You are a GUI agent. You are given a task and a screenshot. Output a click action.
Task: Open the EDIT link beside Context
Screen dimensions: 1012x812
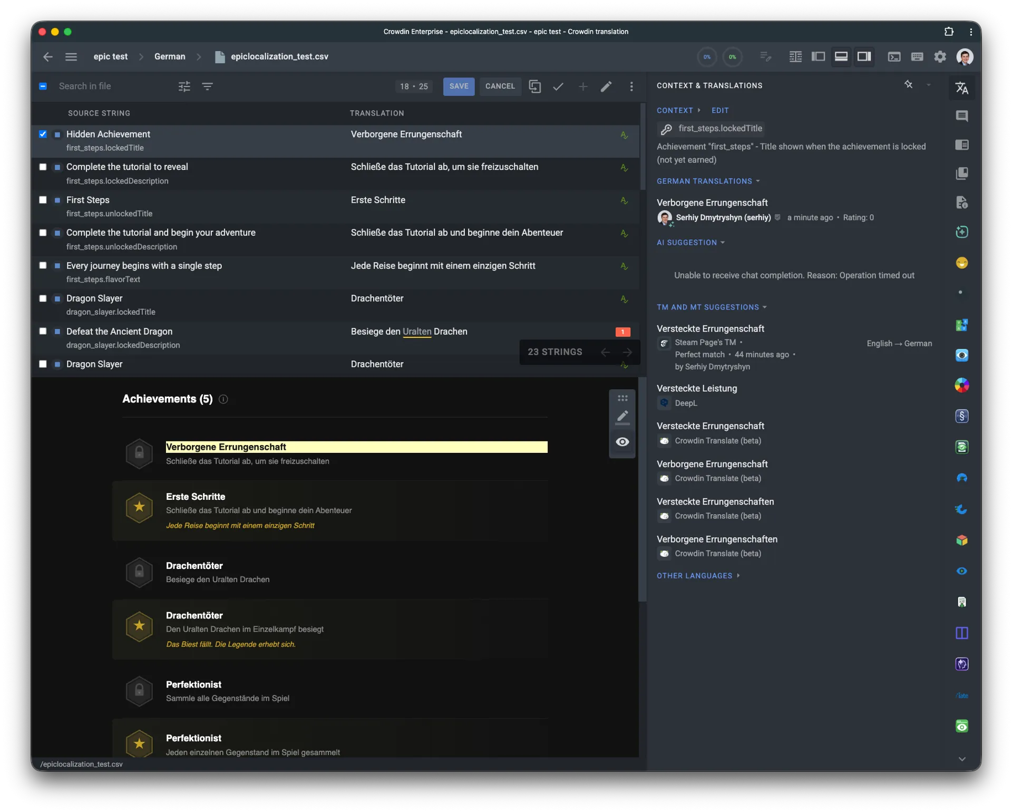(x=720, y=110)
